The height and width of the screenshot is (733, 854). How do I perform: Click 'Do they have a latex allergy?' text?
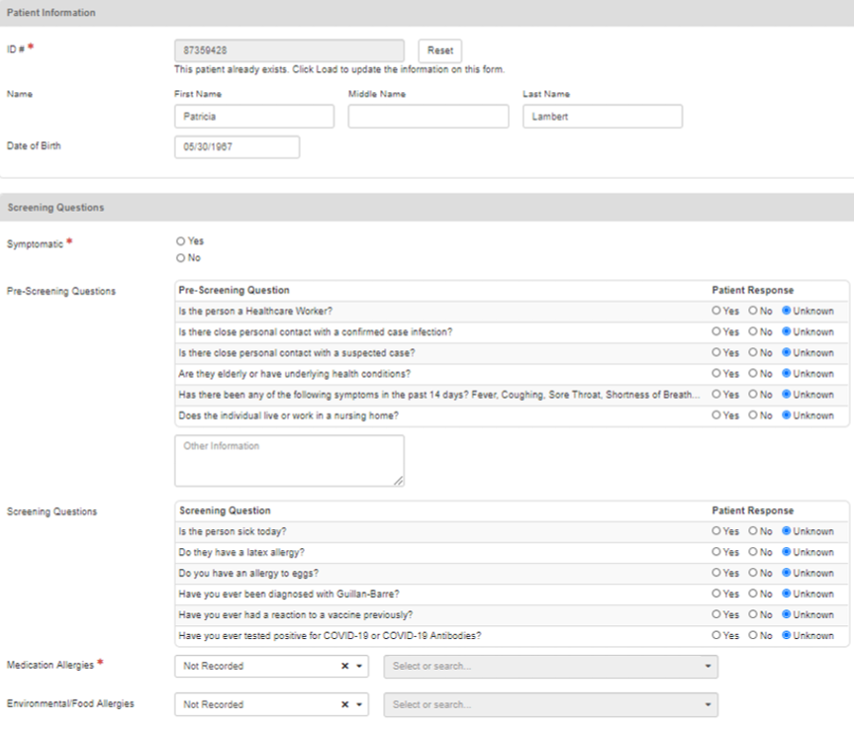coord(241,552)
